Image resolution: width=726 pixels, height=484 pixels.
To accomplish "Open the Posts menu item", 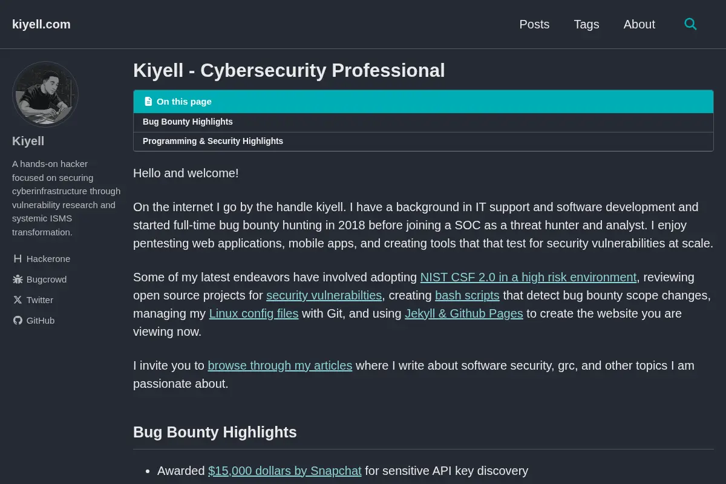I will pyautogui.click(x=534, y=24).
